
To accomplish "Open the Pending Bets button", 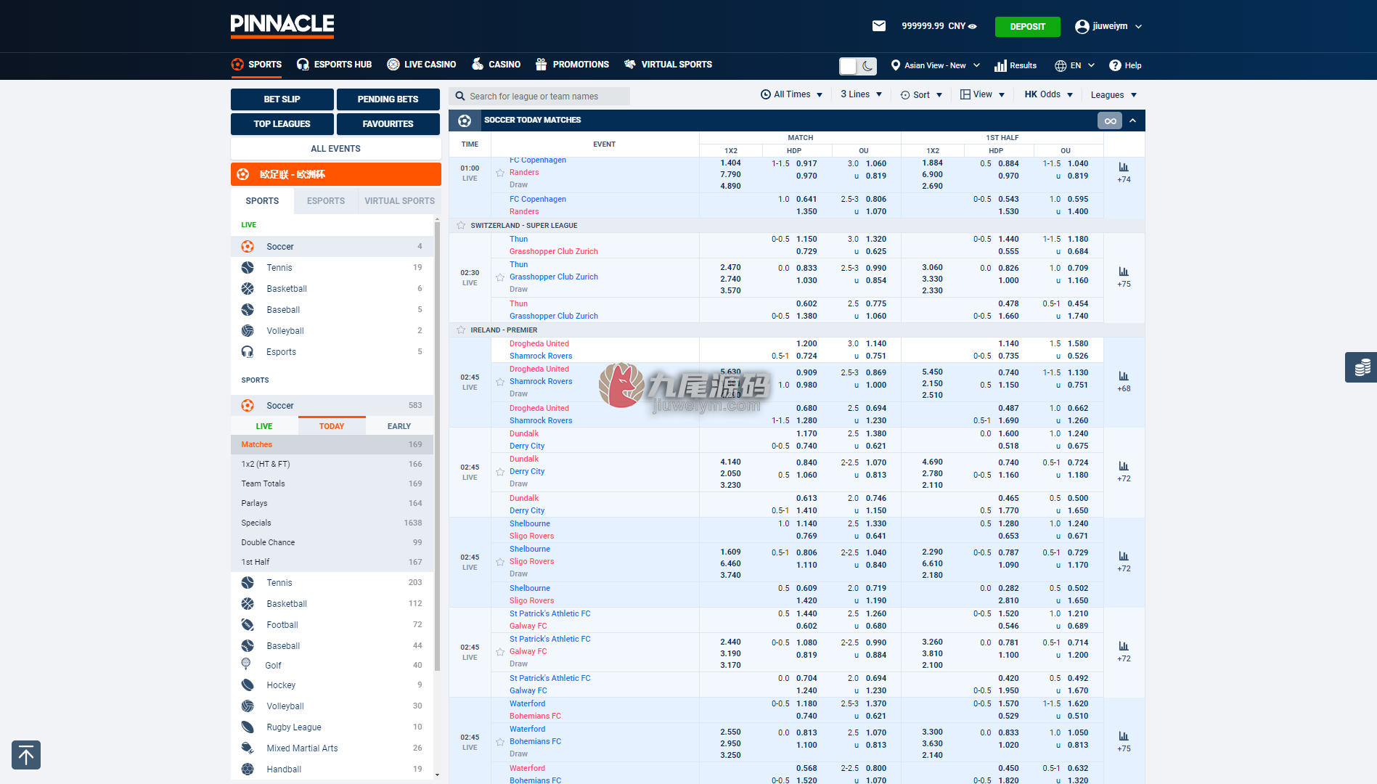I will pyautogui.click(x=388, y=99).
